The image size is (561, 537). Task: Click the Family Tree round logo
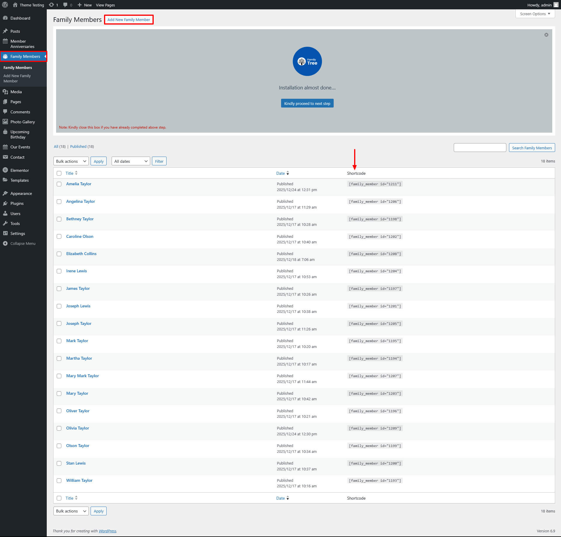(x=307, y=61)
